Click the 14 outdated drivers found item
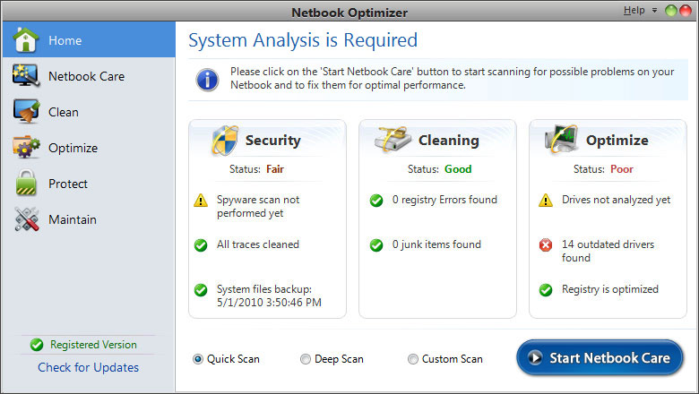This screenshot has width=699, height=394. coord(608,251)
